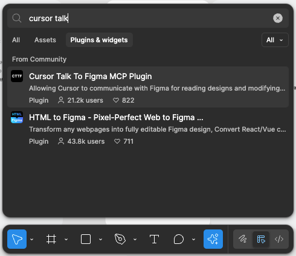Click the HTML to Figma plugin icon
This screenshot has height=256, width=296.
click(17, 117)
